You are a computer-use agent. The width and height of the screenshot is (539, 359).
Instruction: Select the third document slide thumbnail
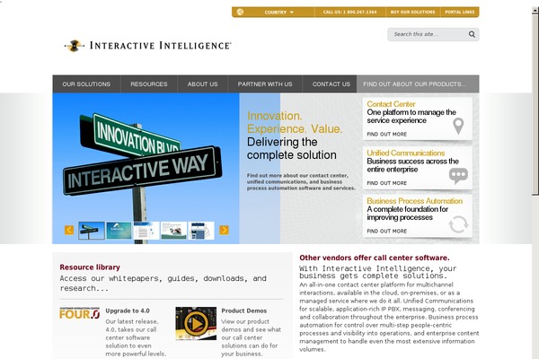click(x=146, y=231)
